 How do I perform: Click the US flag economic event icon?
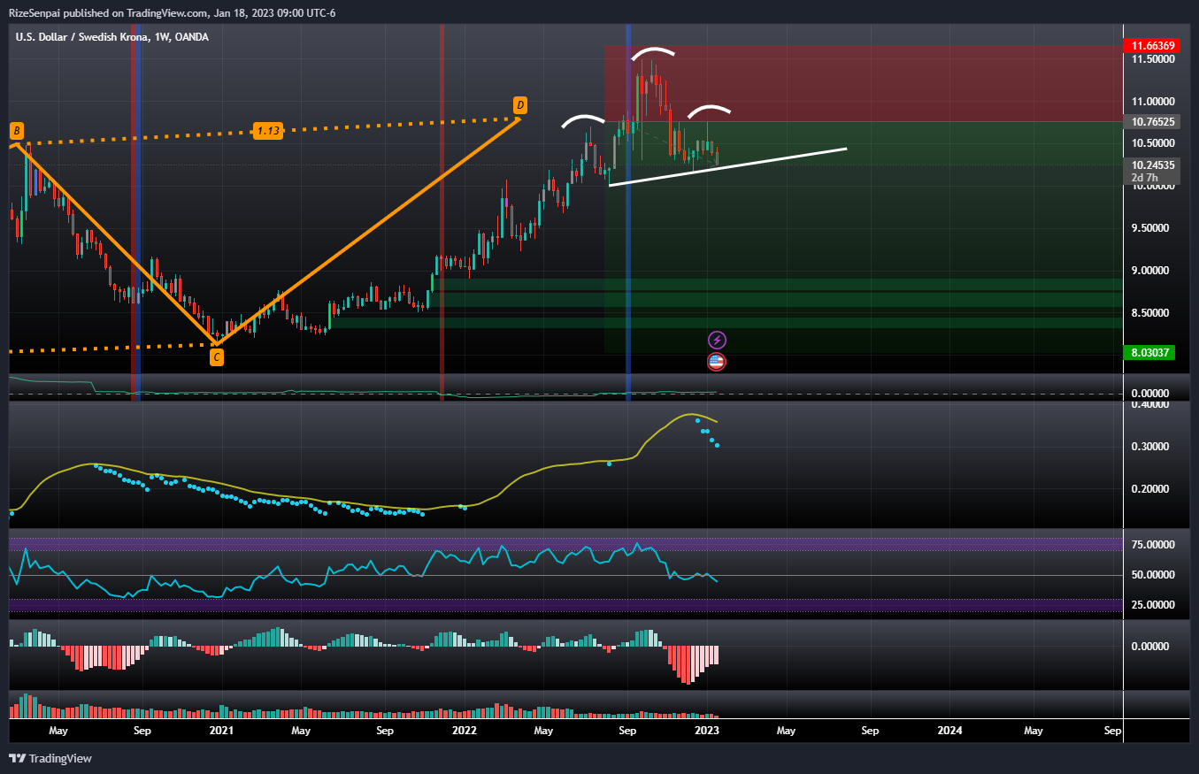717,361
